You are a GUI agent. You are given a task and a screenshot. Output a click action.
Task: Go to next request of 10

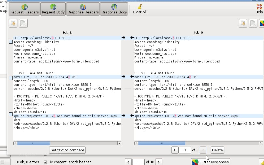[x=159, y=162]
